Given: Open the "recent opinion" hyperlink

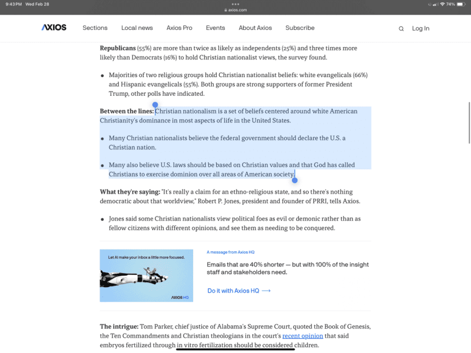Looking at the screenshot, I should (303, 336).
